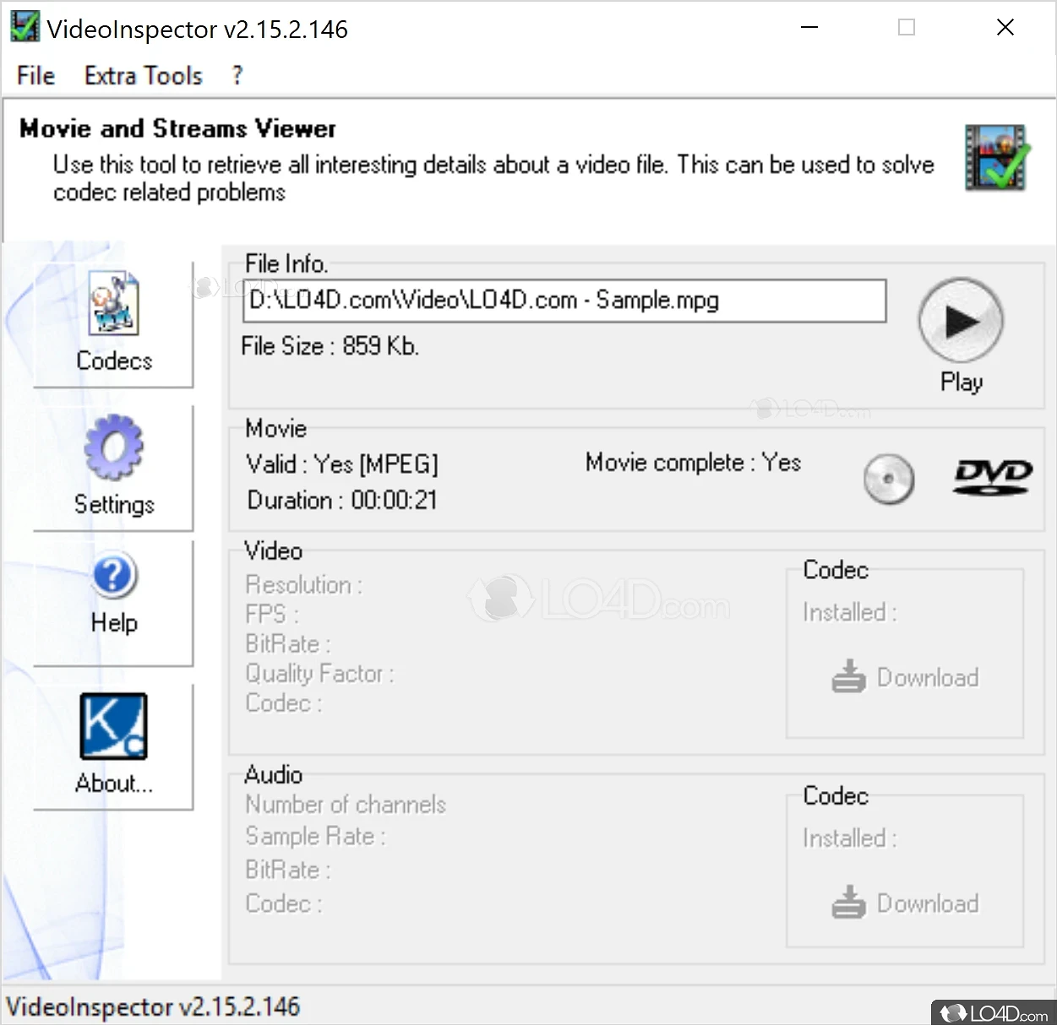Open the Extra Tools menu
Viewport: 1057px width, 1025px height.
pyautogui.click(x=143, y=75)
